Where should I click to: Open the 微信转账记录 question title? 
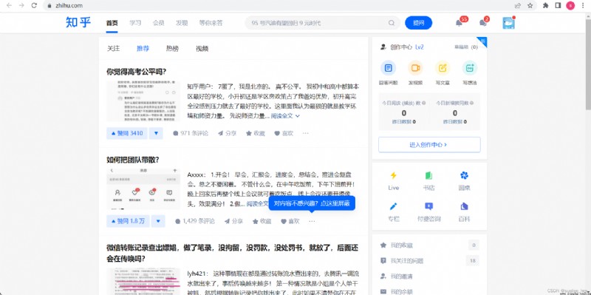point(232,254)
